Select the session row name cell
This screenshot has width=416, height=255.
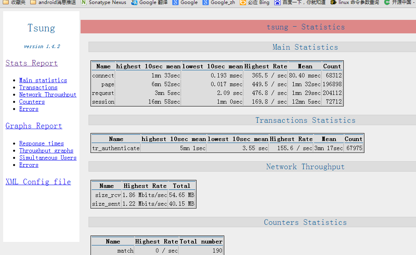point(103,102)
